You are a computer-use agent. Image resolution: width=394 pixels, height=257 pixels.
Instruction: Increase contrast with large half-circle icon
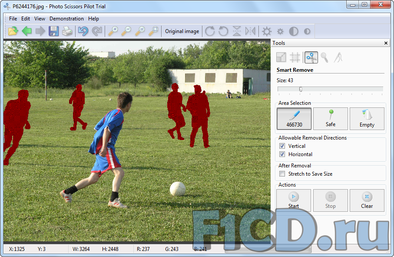[294, 31]
